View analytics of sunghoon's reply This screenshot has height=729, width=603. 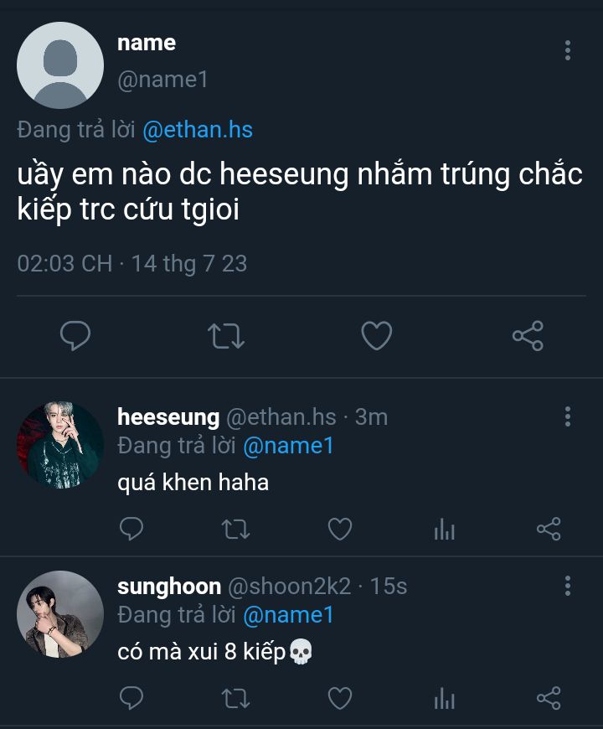444,697
